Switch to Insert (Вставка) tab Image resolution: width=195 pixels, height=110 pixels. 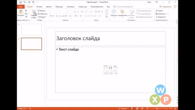coord(39,7)
